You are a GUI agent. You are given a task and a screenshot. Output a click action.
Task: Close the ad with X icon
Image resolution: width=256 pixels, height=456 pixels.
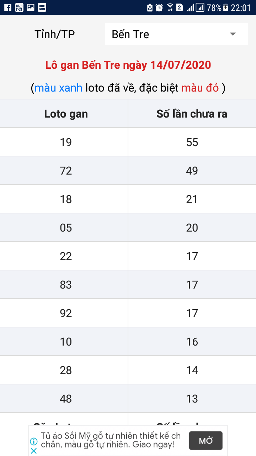tap(34, 451)
